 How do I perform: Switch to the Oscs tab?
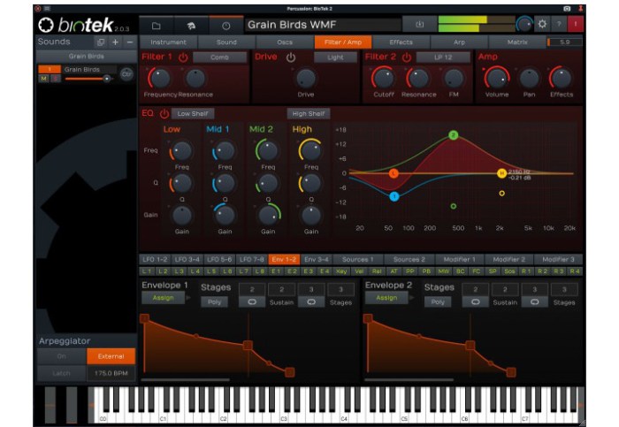point(285,42)
